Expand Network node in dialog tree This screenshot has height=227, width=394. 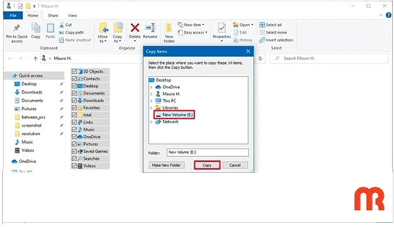[151, 122]
